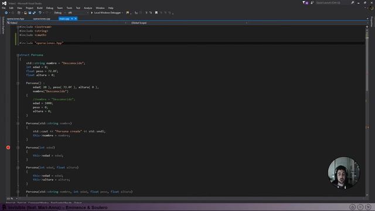Click the Undo toolbar icon

click(40, 13)
